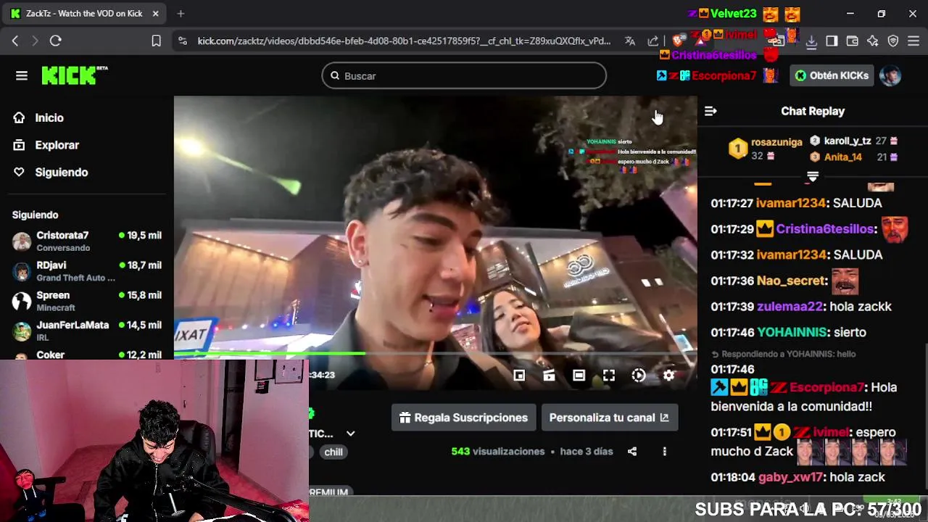Click rosazuniga in chat leaderboard
The height and width of the screenshot is (522, 928).
[776, 142]
